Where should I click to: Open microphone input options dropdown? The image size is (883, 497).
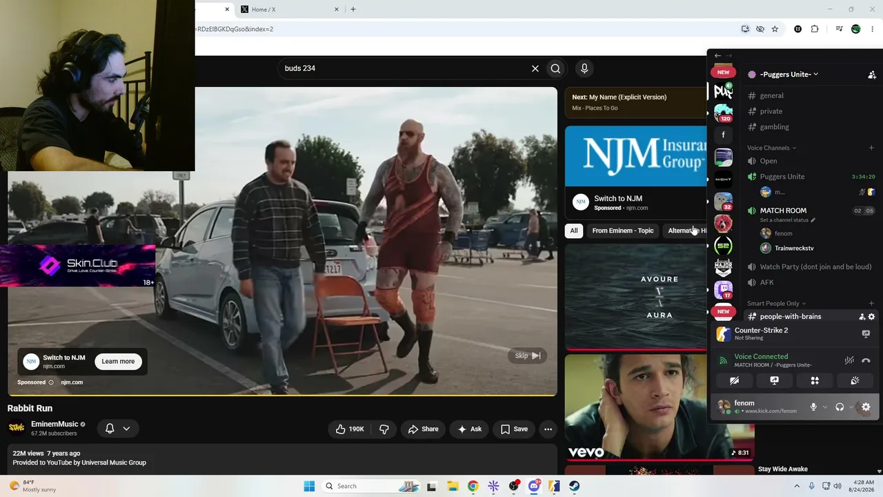[x=824, y=407]
